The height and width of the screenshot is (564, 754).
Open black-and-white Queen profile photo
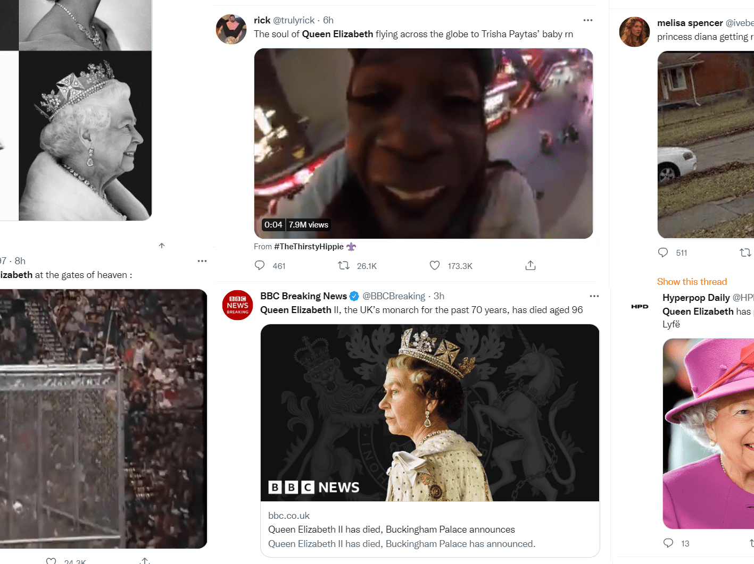[x=85, y=136]
